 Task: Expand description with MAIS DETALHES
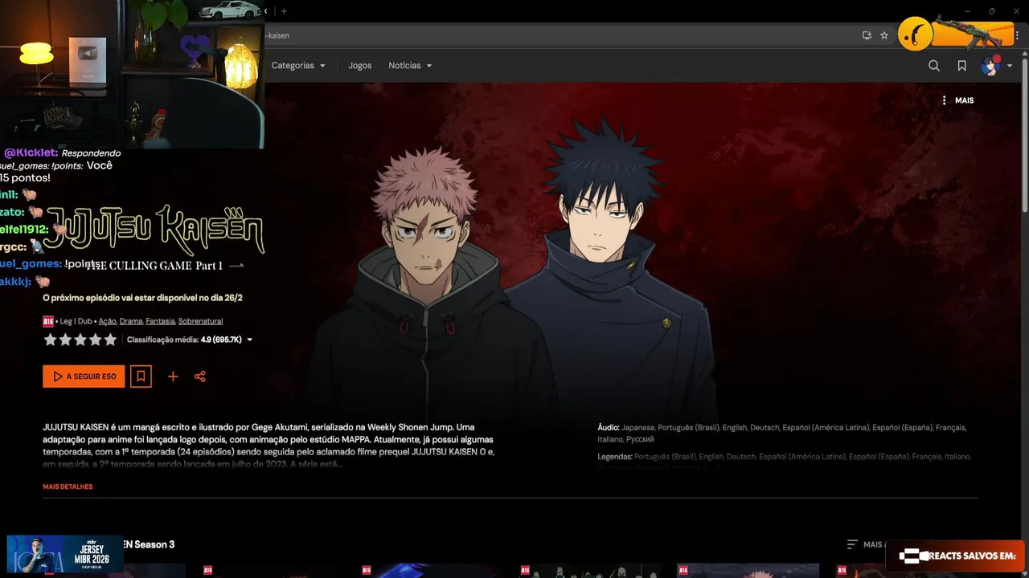(x=68, y=486)
